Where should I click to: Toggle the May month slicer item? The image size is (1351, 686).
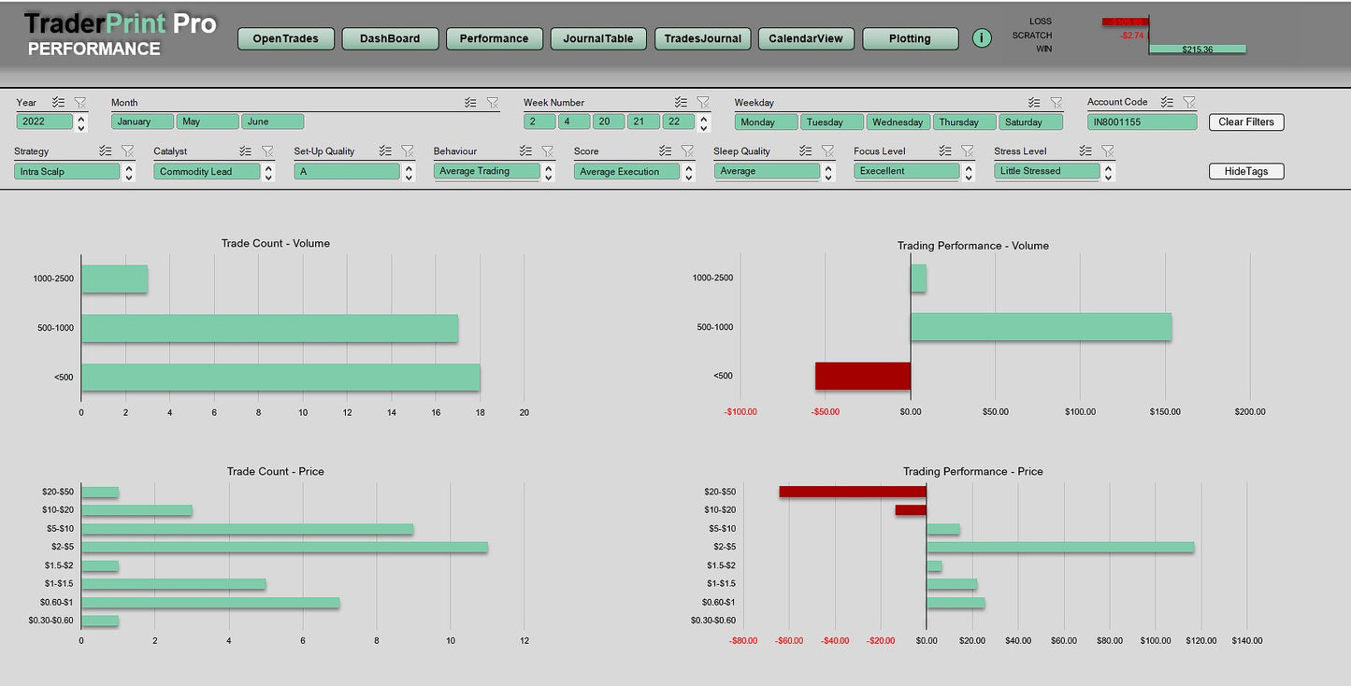point(208,121)
